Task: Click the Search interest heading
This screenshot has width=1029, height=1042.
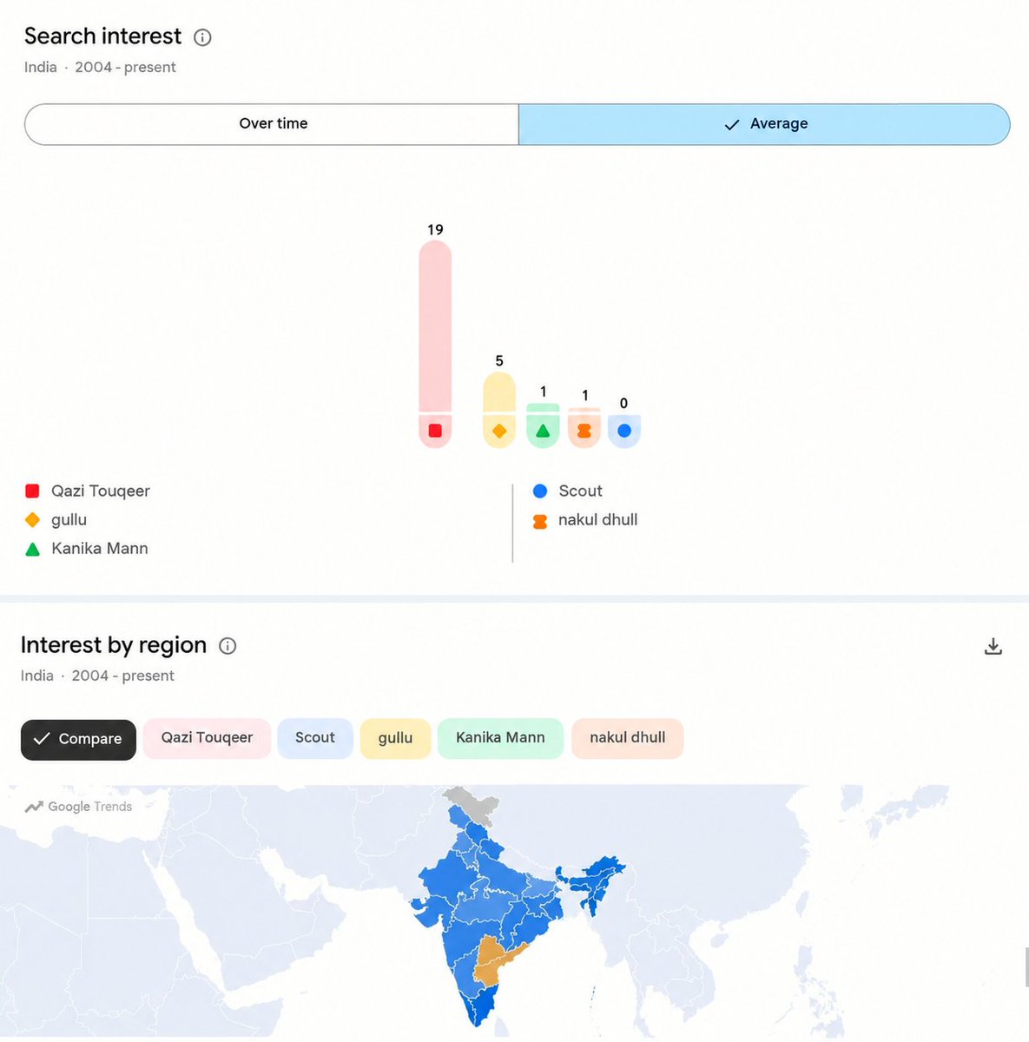Action: [x=102, y=36]
